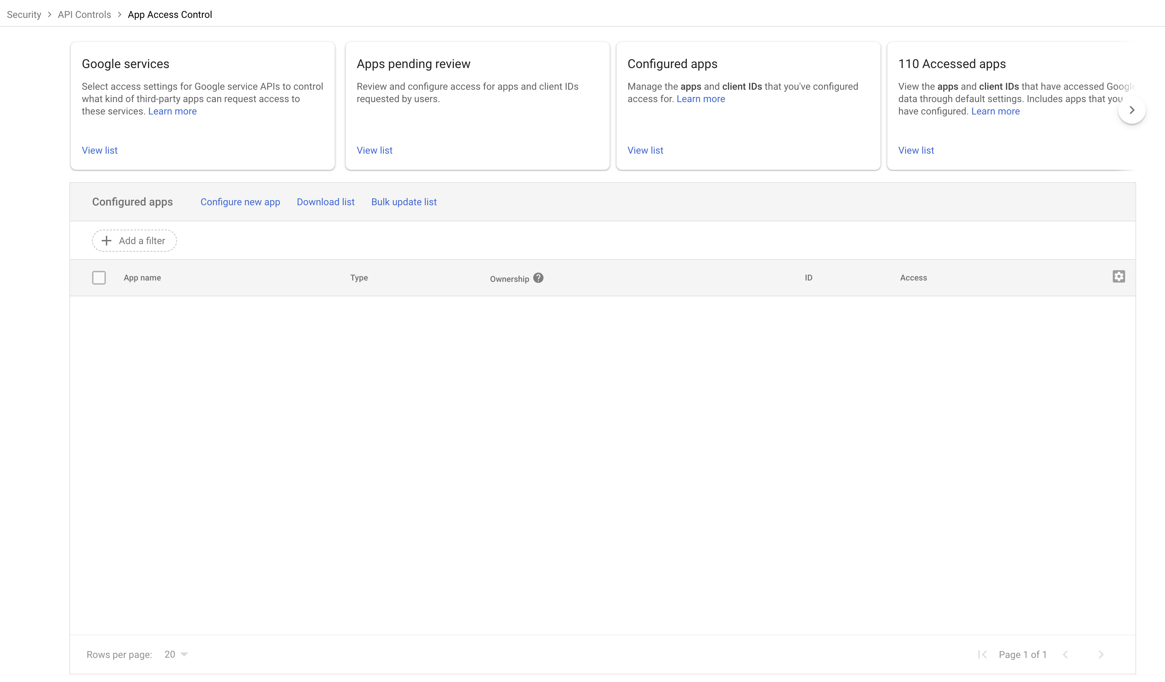Click Bulk update list
The height and width of the screenshot is (682, 1165).
click(x=404, y=202)
